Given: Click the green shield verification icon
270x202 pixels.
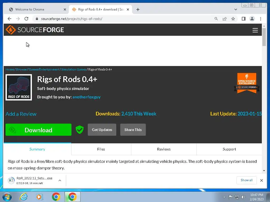Looking at the screenshot, I should coord(80,130).
